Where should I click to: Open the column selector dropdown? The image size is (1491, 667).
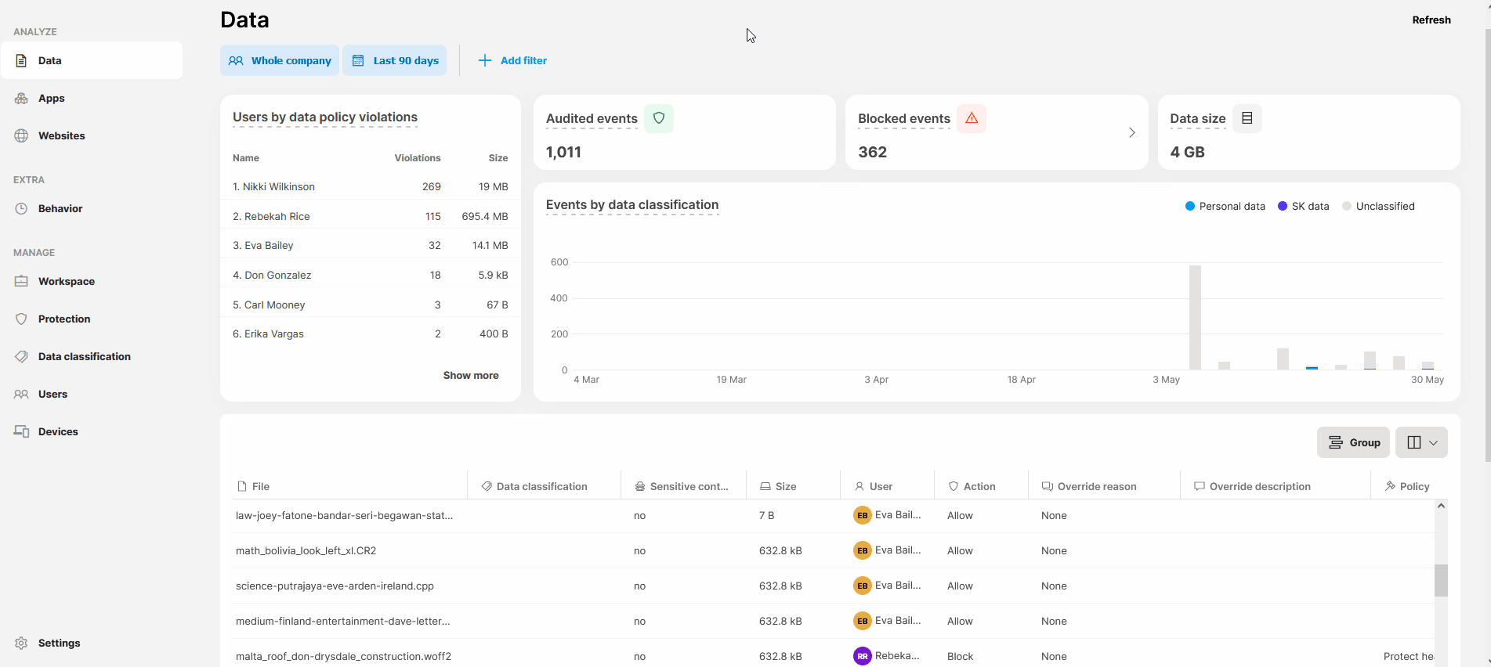[1422, 442]
